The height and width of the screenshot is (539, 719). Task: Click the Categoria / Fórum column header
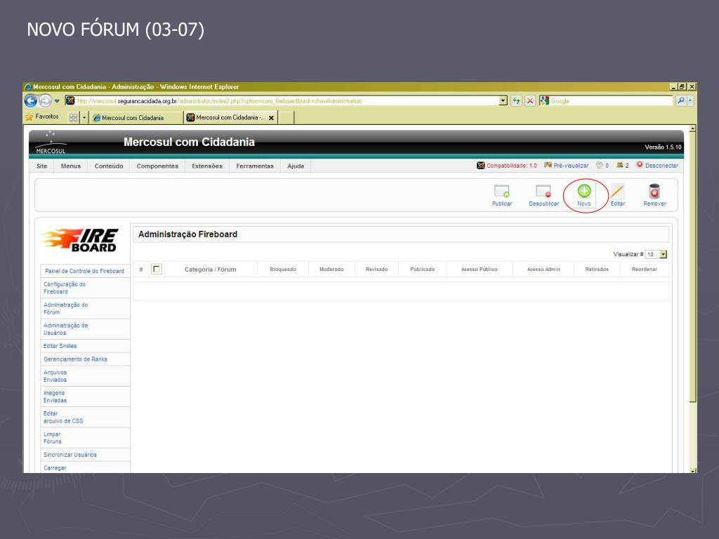pyautogui.click(x=211, y=269)
